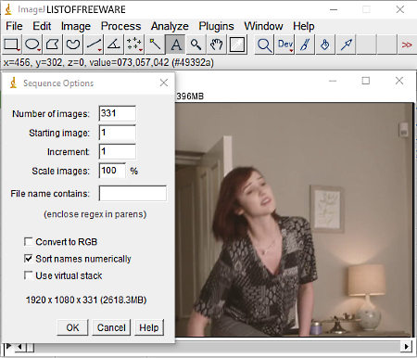Select the Polygon selection tool
Viewport: 417px width, 358px height.
pos(53,45)
